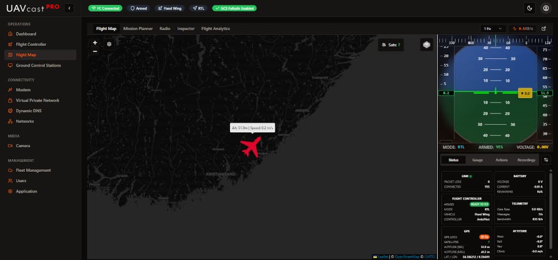Screen dimensions: 558x260
Task: Select the Actions panel tab
Action: point(502,160)
